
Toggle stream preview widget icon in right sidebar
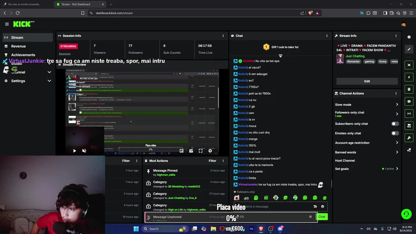pos(409,65)
